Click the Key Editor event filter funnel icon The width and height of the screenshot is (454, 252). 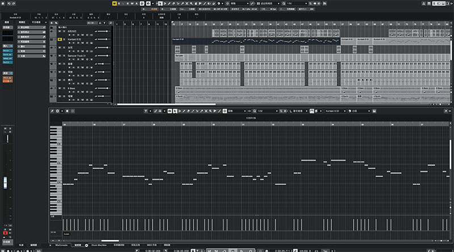[x=146, y=111]
